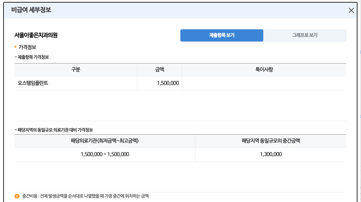Viewport: 361px width, 202px height.
Task: Click the 해당지역 동일규모의 중간금액 header
Action: pos(271,141)
